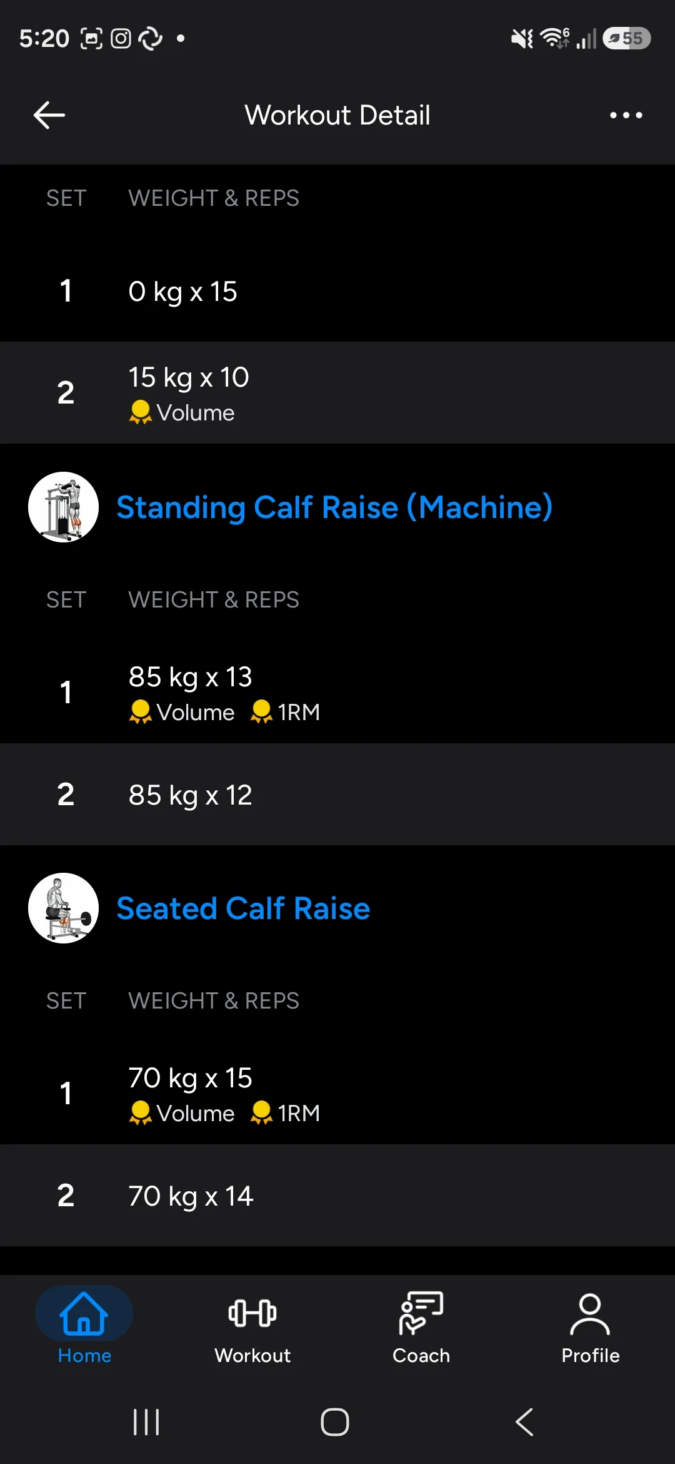Screen dimensions: 675x1464
Task: Tap Volume medal on 15 kg set
Action: (x=182, y=413)
